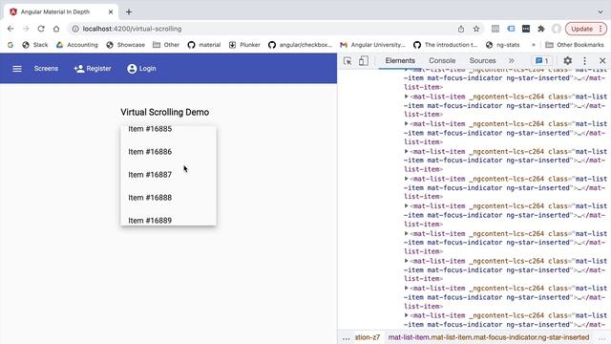Open the Accounting bookmark
Screen dimensions: 611x344
(76, 45)
